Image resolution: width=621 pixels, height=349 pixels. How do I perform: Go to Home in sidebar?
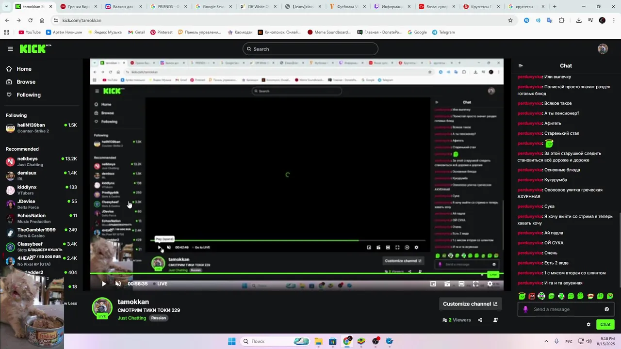[24, 69]
